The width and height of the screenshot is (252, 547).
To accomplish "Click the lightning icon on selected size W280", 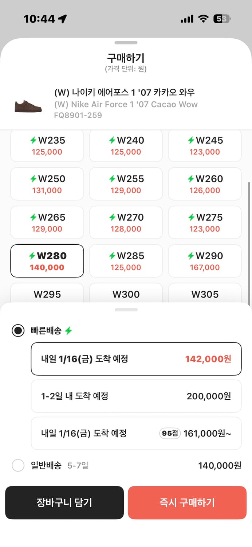I will point(32,255).
